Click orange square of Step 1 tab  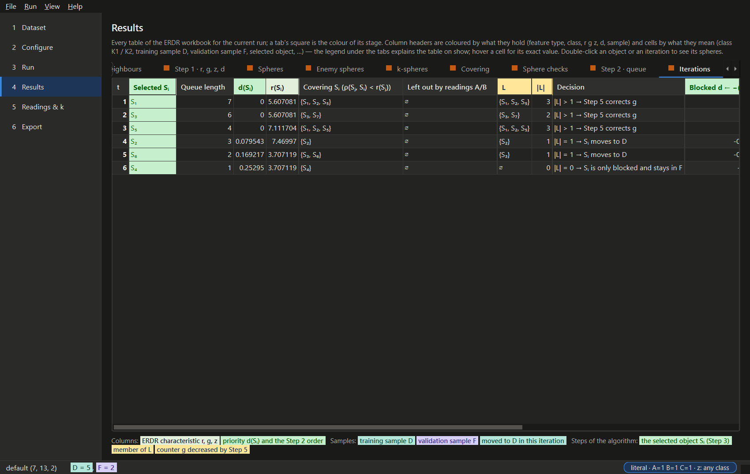166,68
